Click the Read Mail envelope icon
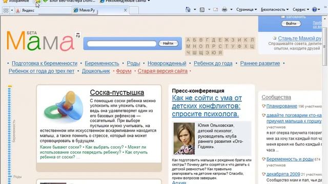Image resolution: width=328 pixels, height=184 pixels. click(215, 10)
